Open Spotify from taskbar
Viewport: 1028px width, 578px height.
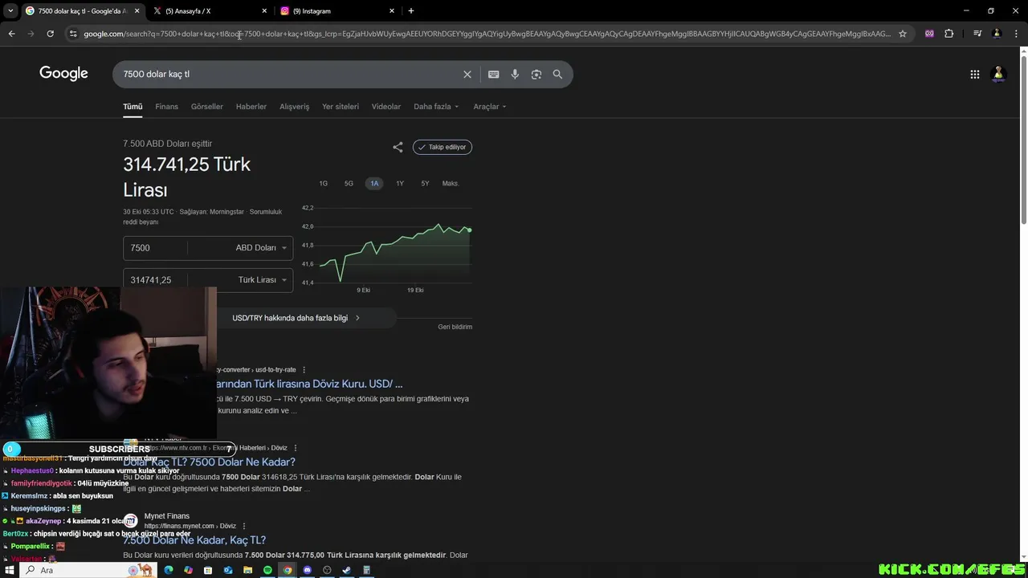point(267,570)
